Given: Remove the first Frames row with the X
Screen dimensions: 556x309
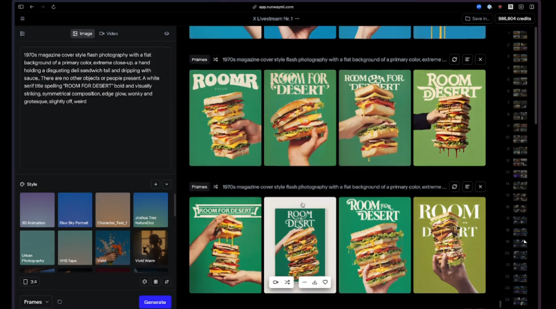Looking at the screenshot, I should click(480, 60).
